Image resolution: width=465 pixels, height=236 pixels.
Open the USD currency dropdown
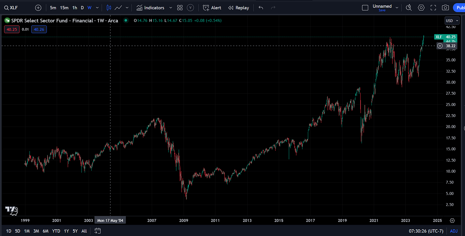(452, 21)
